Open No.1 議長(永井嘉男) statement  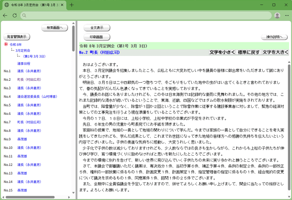click(29, 71)
